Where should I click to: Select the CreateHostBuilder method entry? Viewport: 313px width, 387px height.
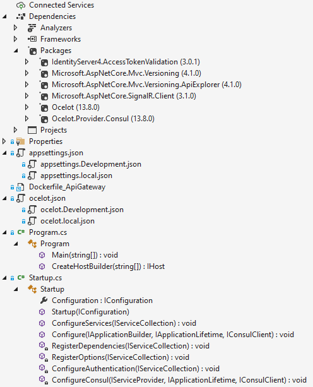point(108,266)
